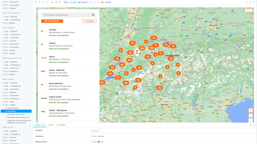Click the map cluster marker 74

click(132, 43)
